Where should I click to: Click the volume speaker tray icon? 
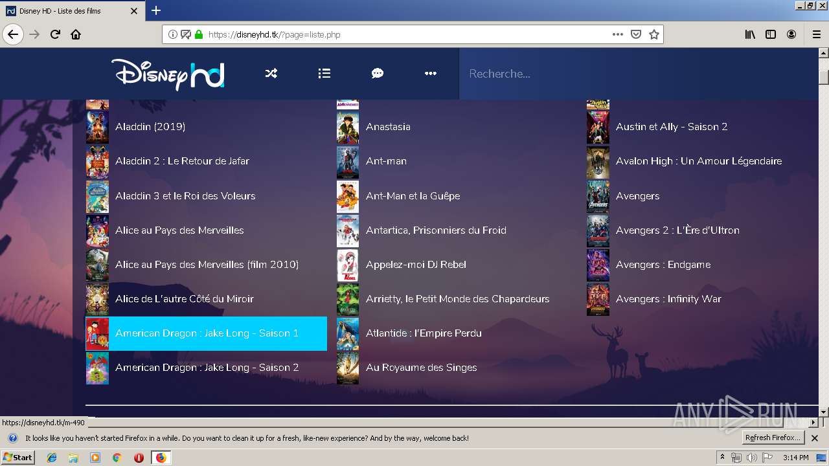point(751,458)
